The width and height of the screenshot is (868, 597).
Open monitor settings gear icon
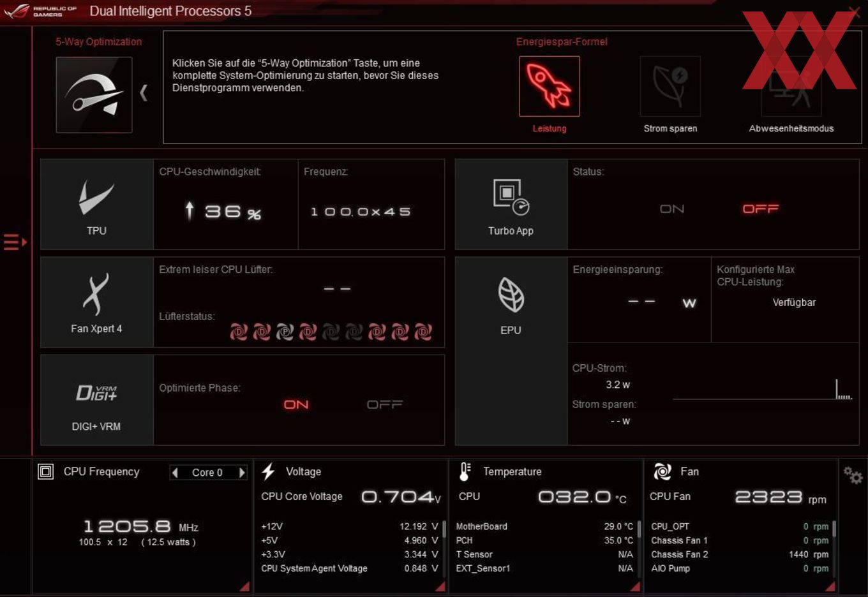point(853,475)
